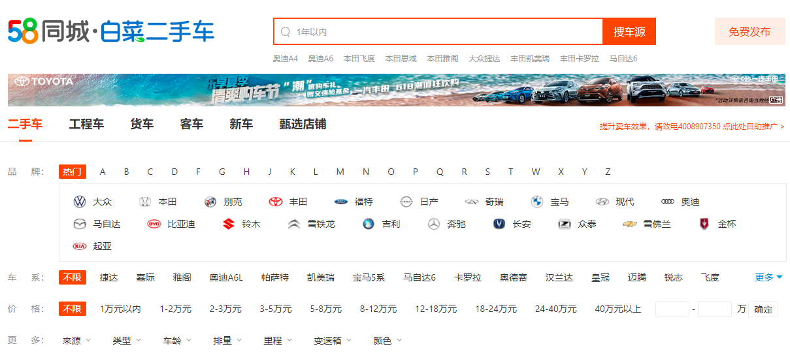The width and height of the screenshot is (790, 357).
Task: Switch to the 货车 tab
Action: pyautogui.click(x=142, y=124)
